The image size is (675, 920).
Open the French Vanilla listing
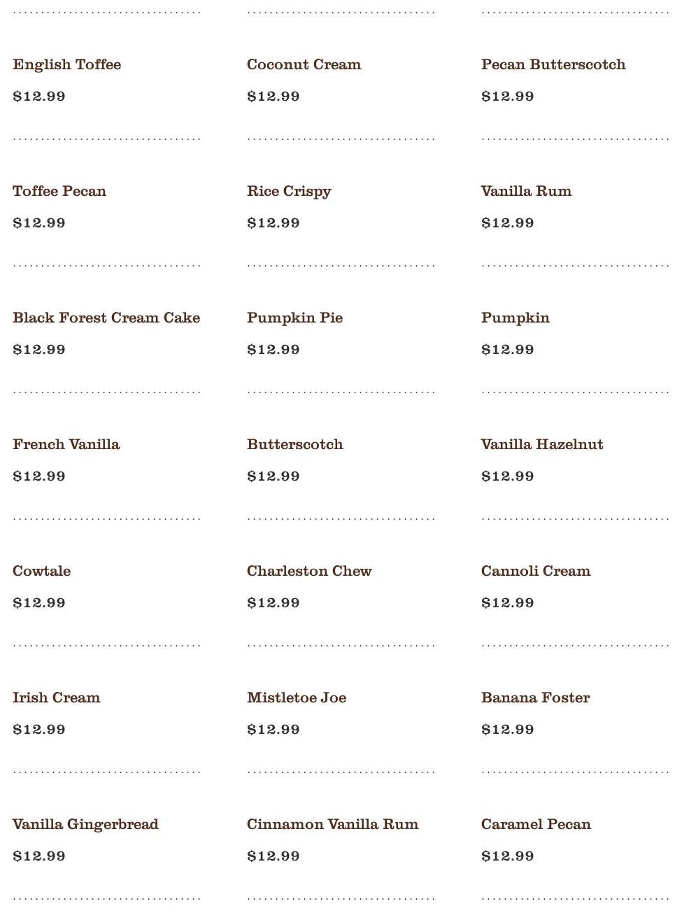66,444
